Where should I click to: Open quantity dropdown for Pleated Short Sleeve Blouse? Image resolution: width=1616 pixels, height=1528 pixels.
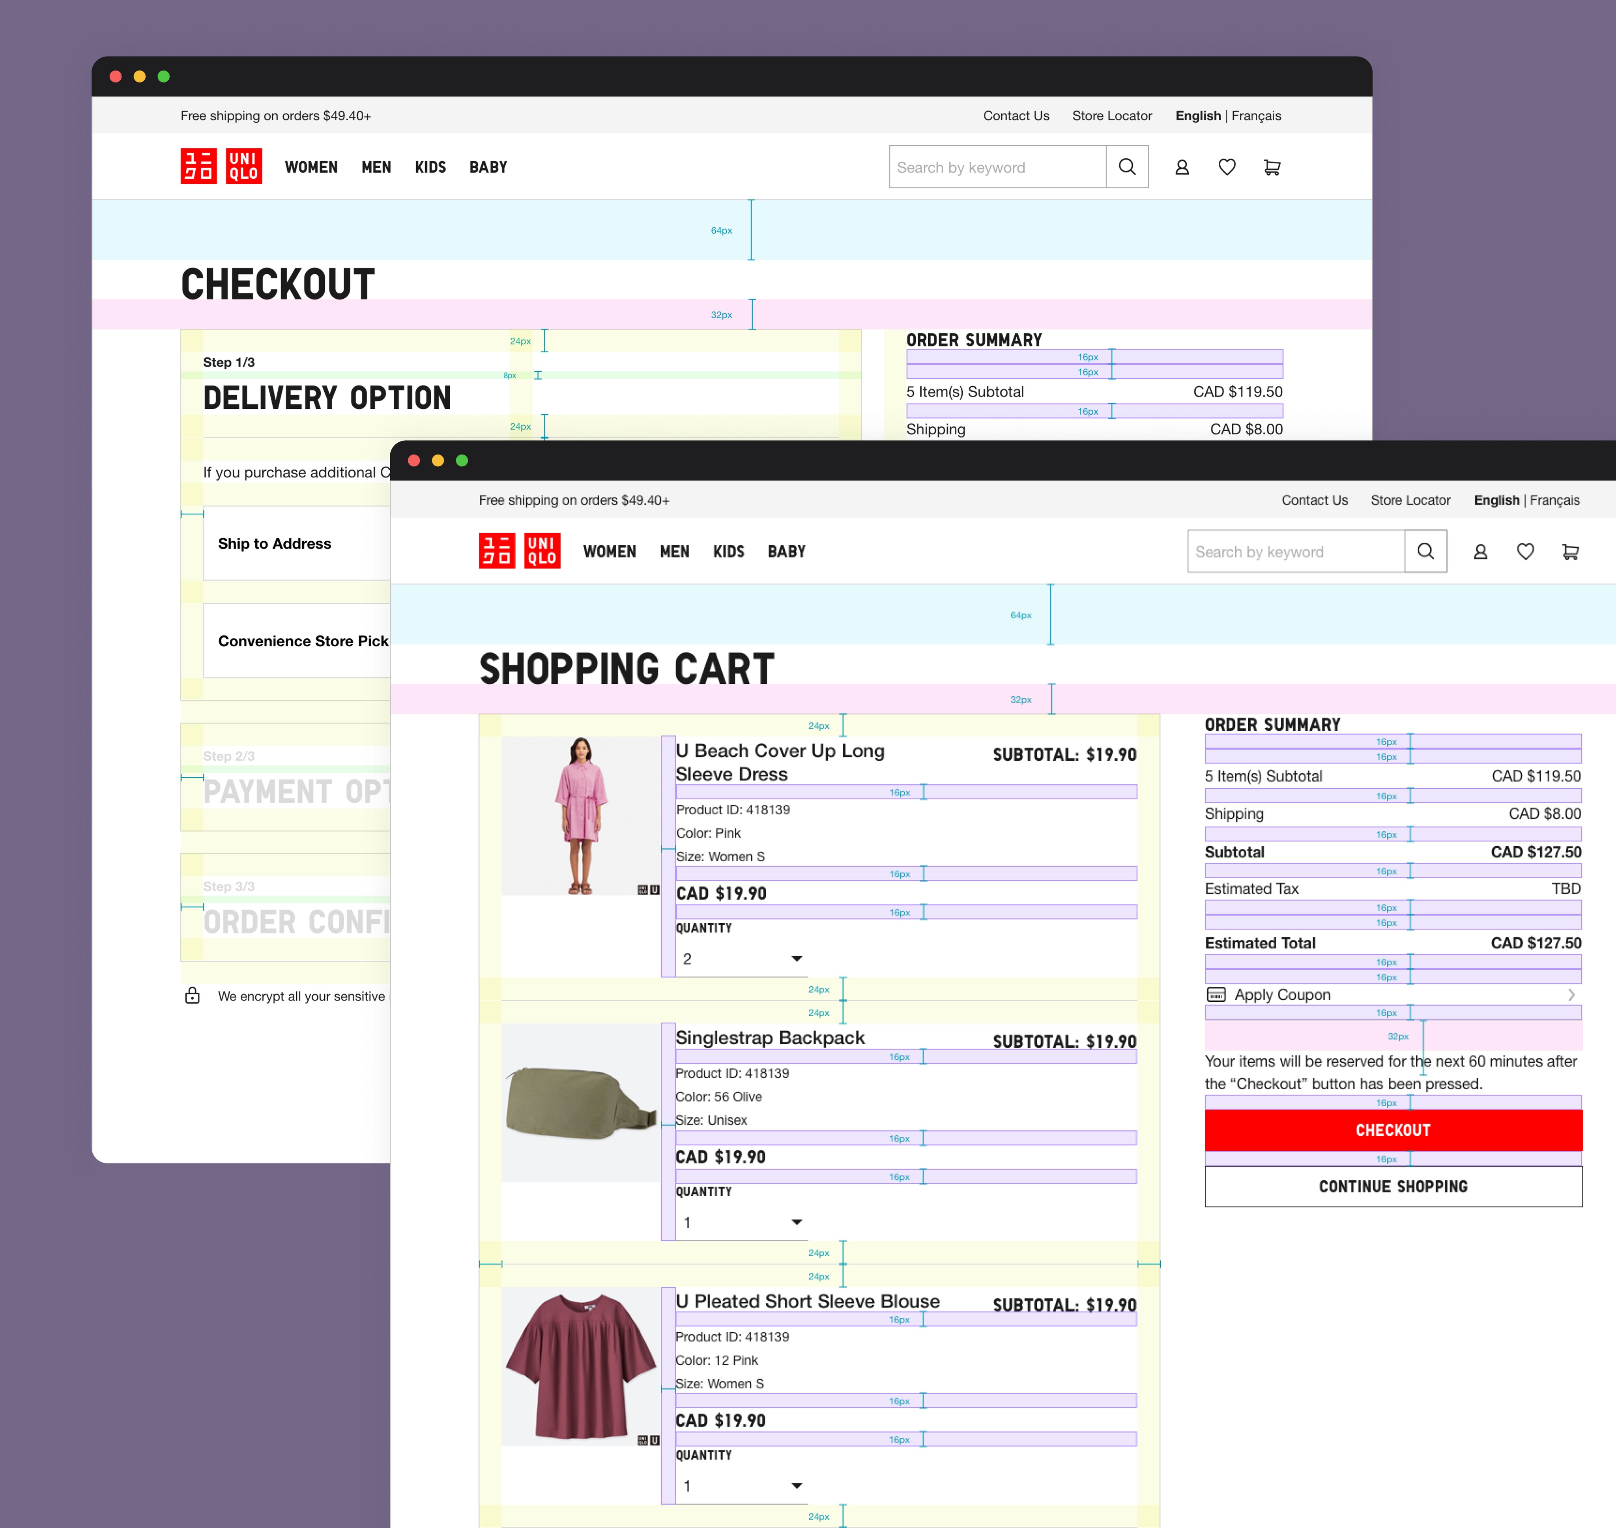coord(741,1486)
